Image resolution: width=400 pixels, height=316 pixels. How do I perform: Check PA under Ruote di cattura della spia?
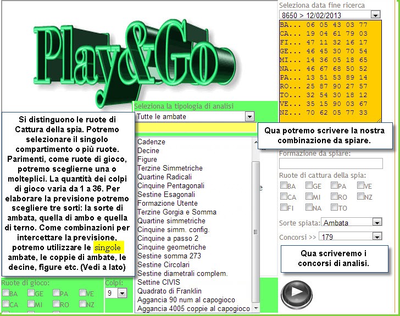334,185
